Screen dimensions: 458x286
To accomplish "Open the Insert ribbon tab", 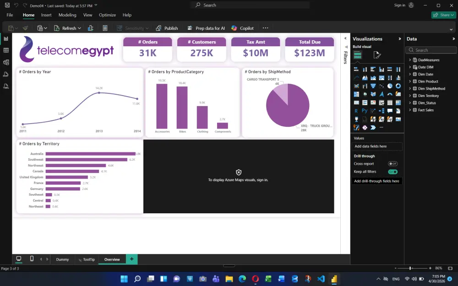I will (46, 15).
